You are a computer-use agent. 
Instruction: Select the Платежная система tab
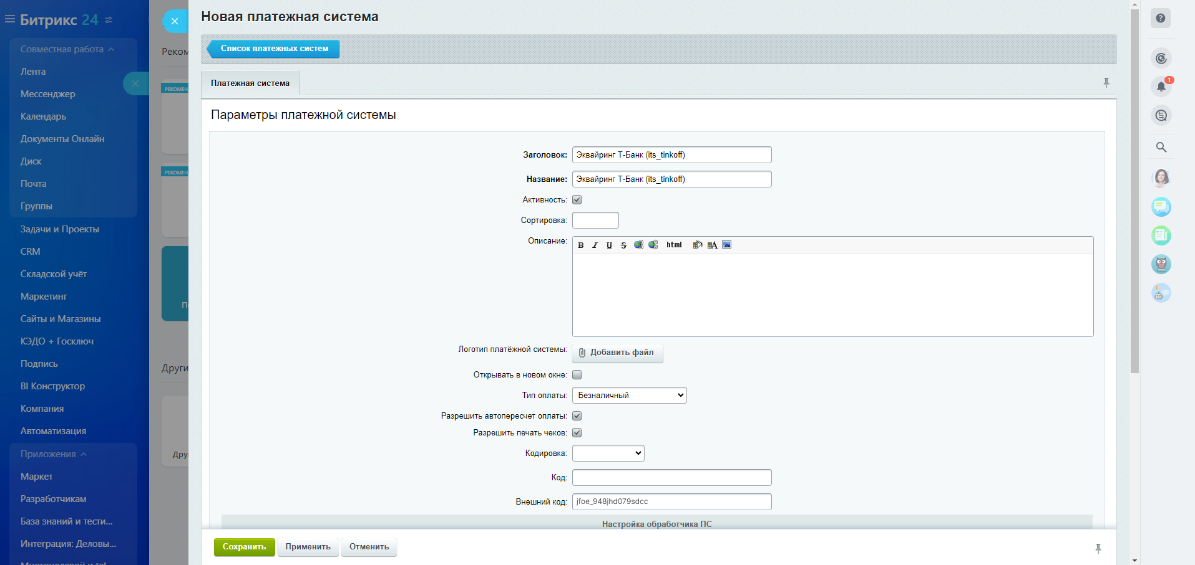point(250,83)
